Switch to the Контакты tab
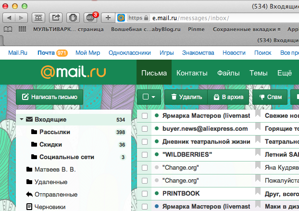 [x=192, y=73]
